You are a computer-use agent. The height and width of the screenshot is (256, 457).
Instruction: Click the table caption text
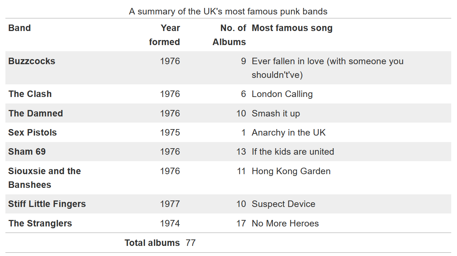(228, 12)
